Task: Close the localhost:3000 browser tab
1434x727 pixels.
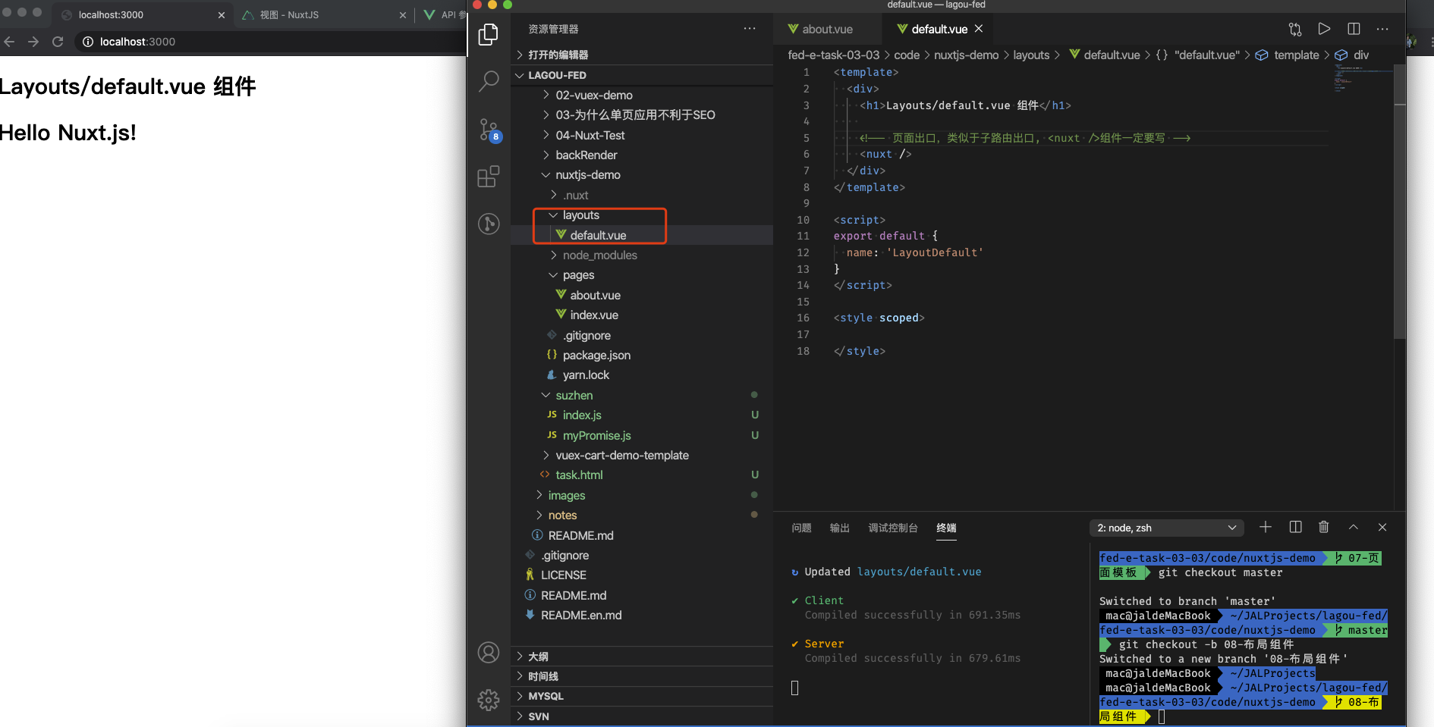Action: pos(221,15)
